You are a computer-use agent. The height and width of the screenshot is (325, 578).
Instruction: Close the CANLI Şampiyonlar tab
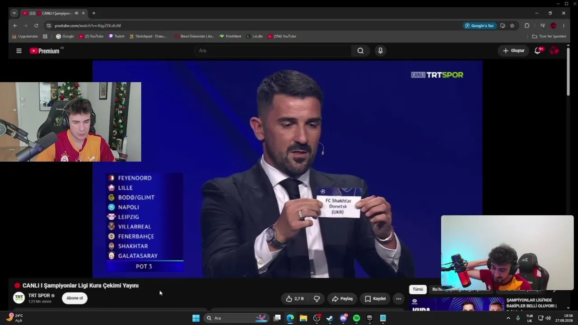(83, 13)
